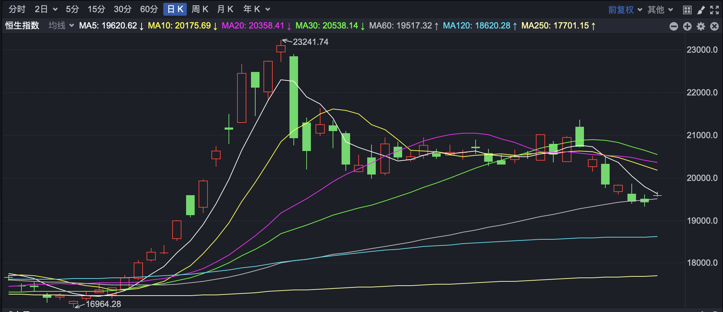The width and height of the screenshot is (723, 312).
Task: Click the 16964.28 low price label
Action: pos(103,304)
